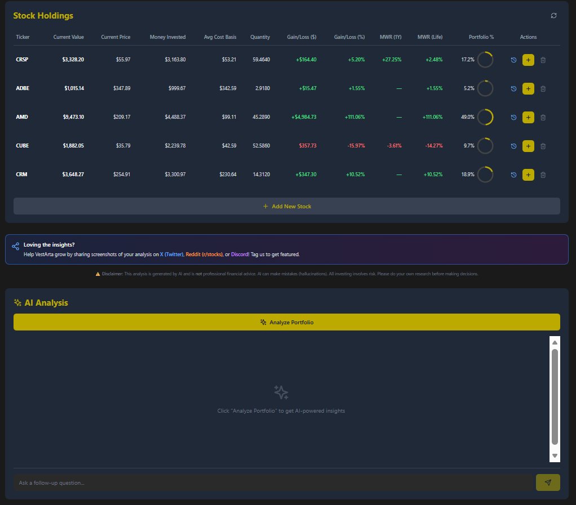Screen dimensions: 576x505
Task: Open the Discord link
Action: tap(240, 254)
